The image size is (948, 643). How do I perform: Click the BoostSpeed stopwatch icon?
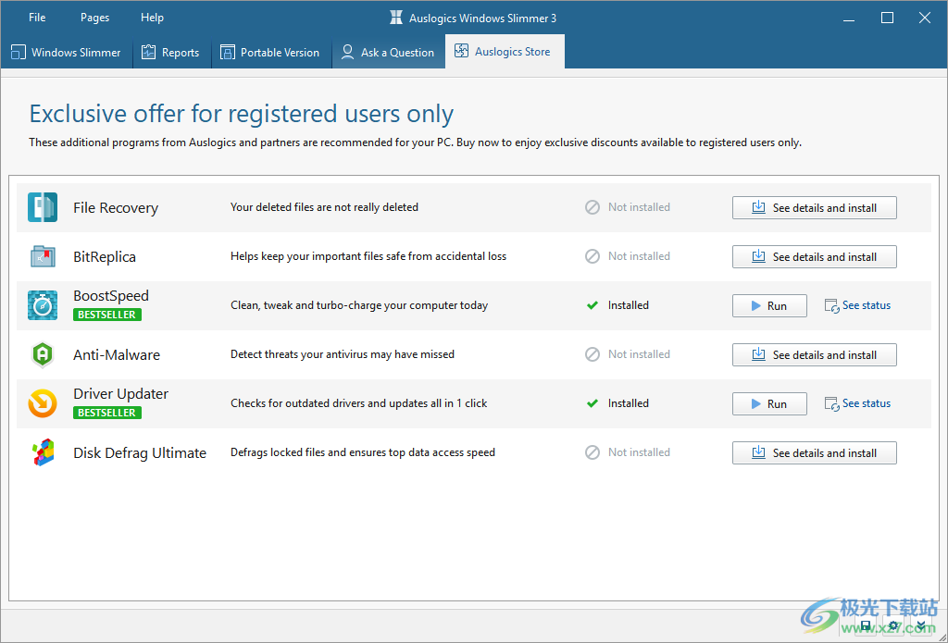point(43,305)
